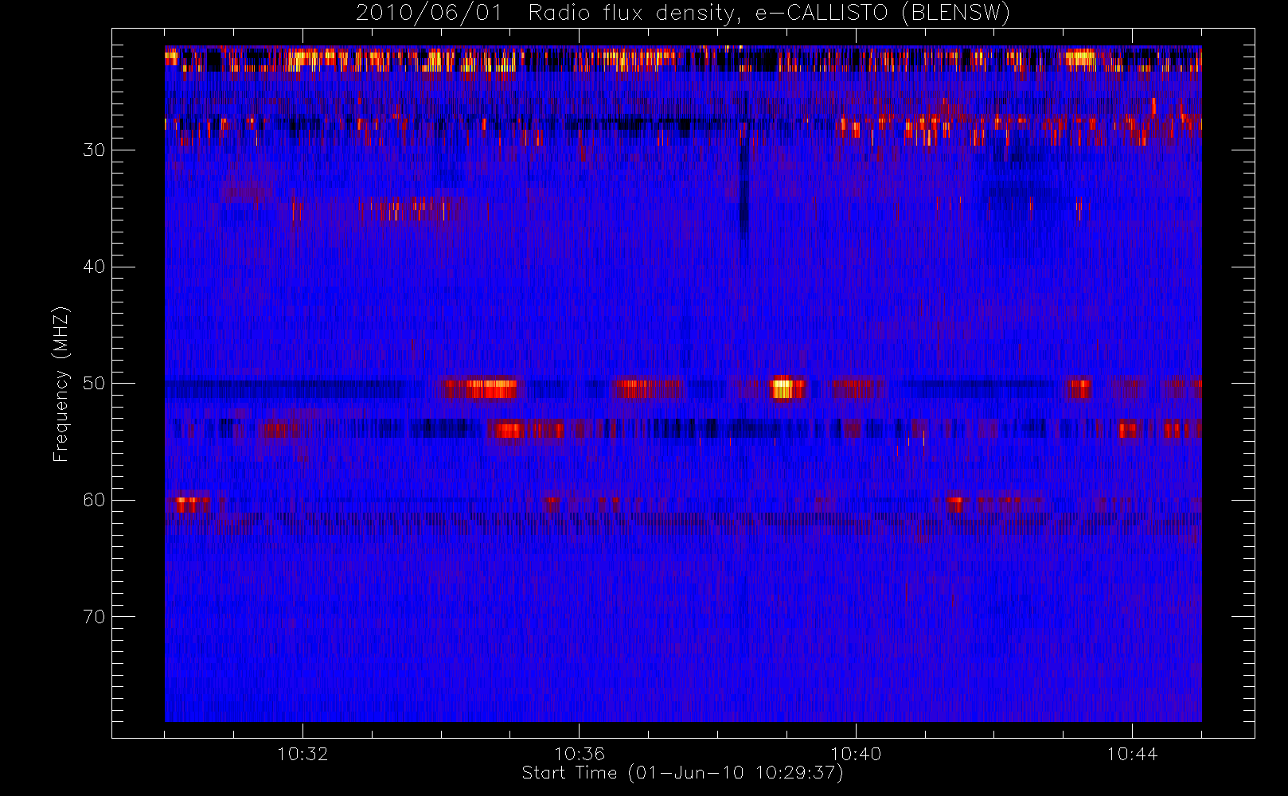Click the '10:40' time tick label
Viewport: 1288px width, 796px height.
point(856,754)
